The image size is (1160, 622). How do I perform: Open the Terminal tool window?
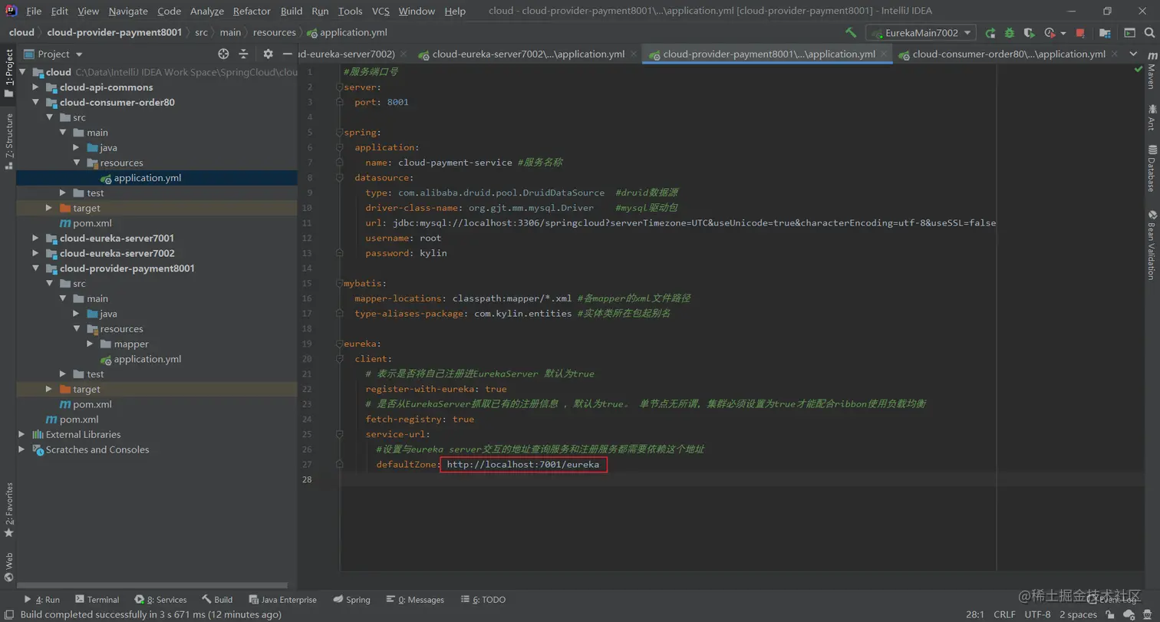(x=97, y=600)
